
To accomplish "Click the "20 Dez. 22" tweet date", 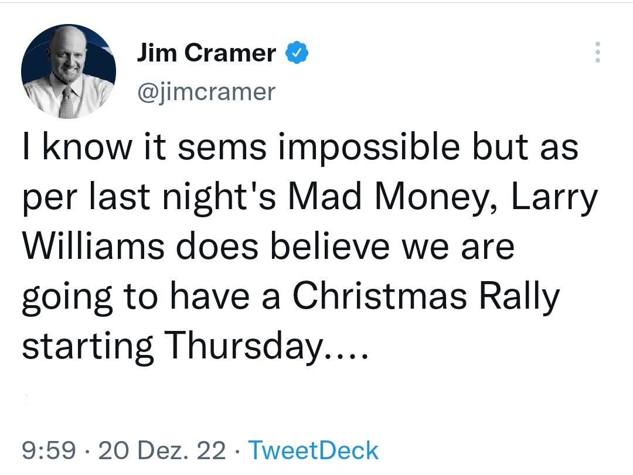I will (162, 450).
